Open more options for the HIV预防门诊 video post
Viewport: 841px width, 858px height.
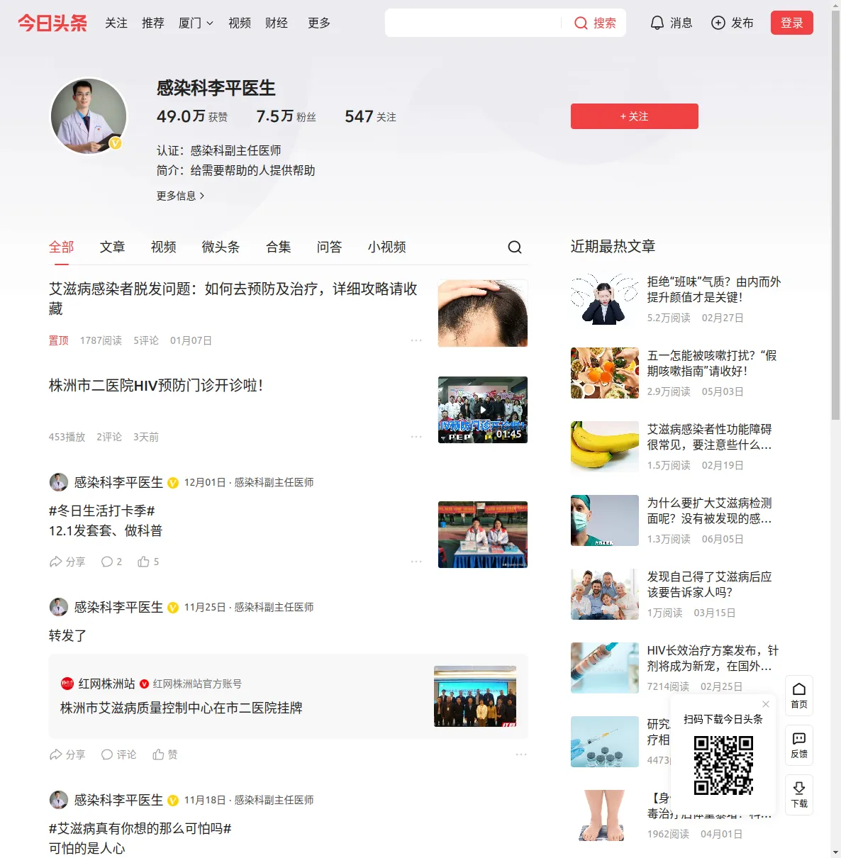(416, 437)
